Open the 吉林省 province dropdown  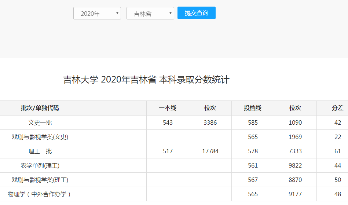(x=150, y=13)
